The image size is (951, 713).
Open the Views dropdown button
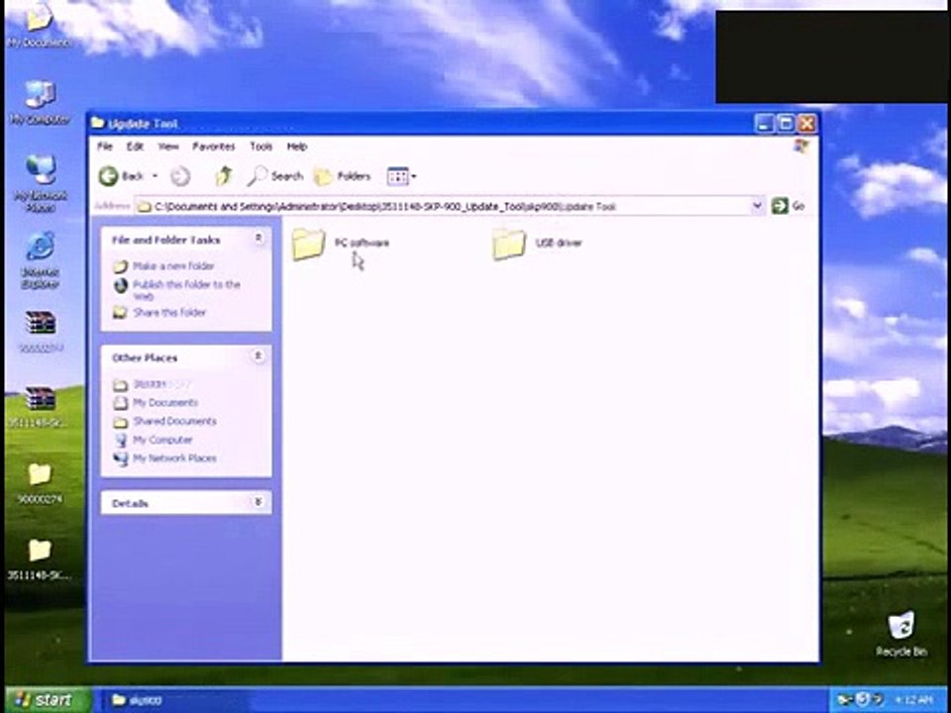coord(401,176)
